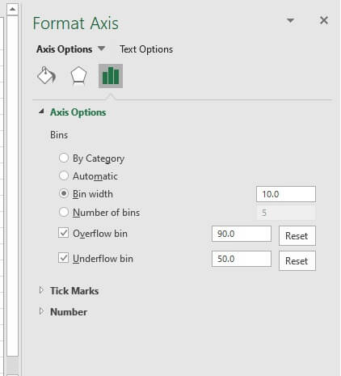Screen dimensions: 341x376
Task: Switch to Text Options tab
Action: (x=146, y=49)
